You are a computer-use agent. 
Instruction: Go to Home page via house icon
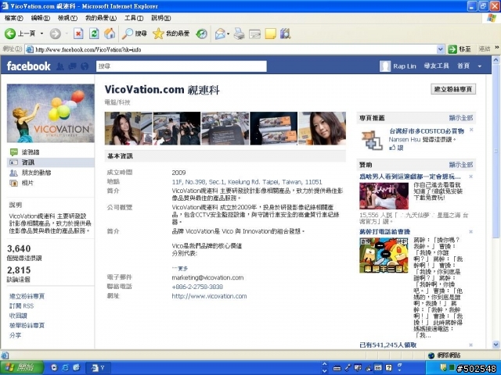pos(110,34)
